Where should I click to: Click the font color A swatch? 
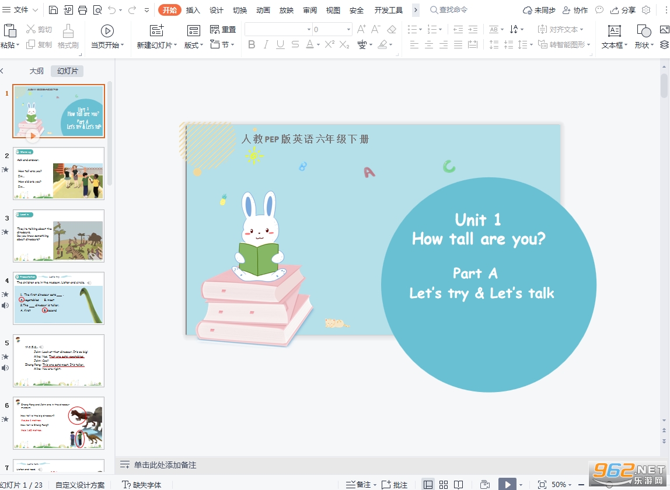[310, 44]
